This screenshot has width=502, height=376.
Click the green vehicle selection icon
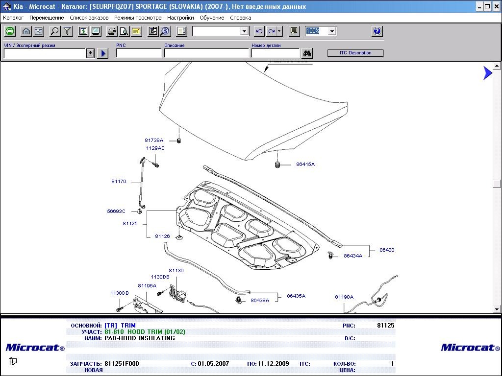[x=10, y=31]
